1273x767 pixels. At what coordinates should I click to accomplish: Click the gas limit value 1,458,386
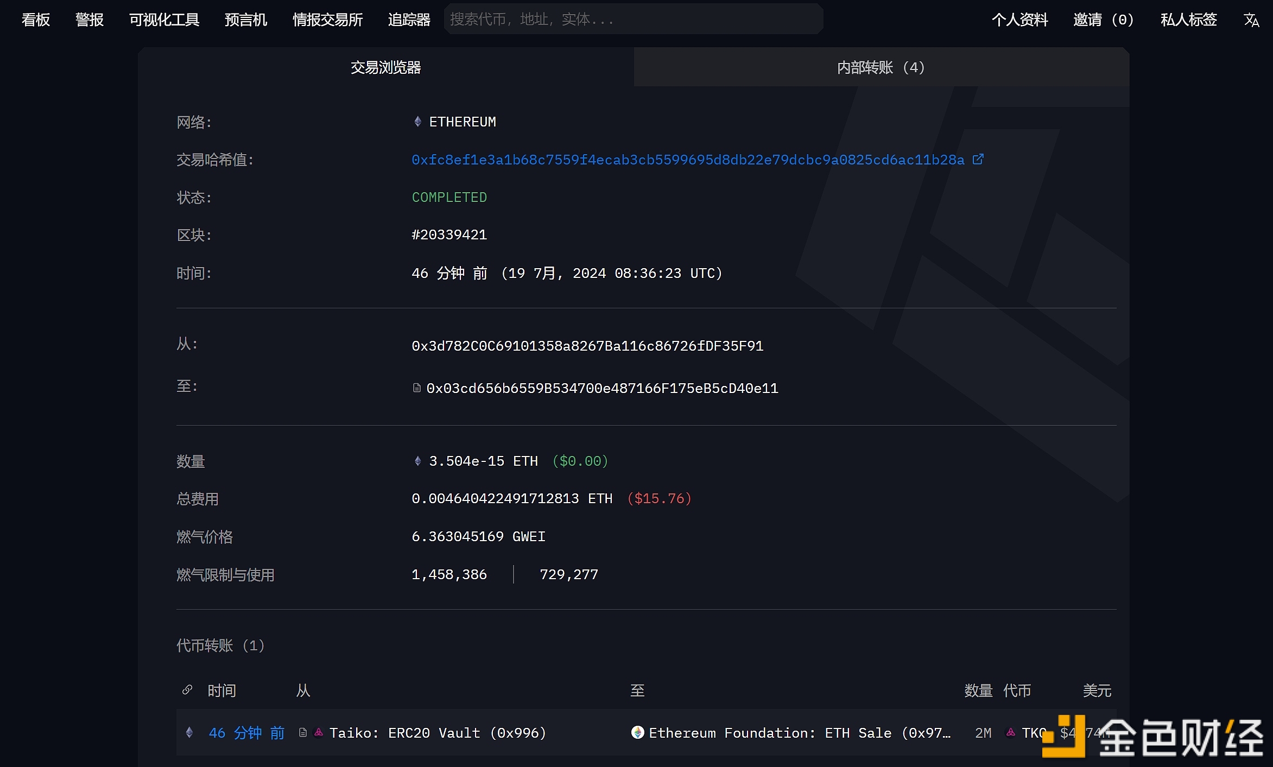pos(449,574)
